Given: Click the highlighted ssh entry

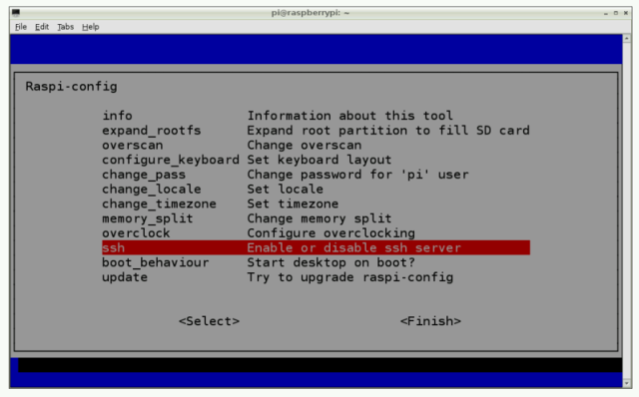Looking at the screenshot, I should click(x=316, y=247).
